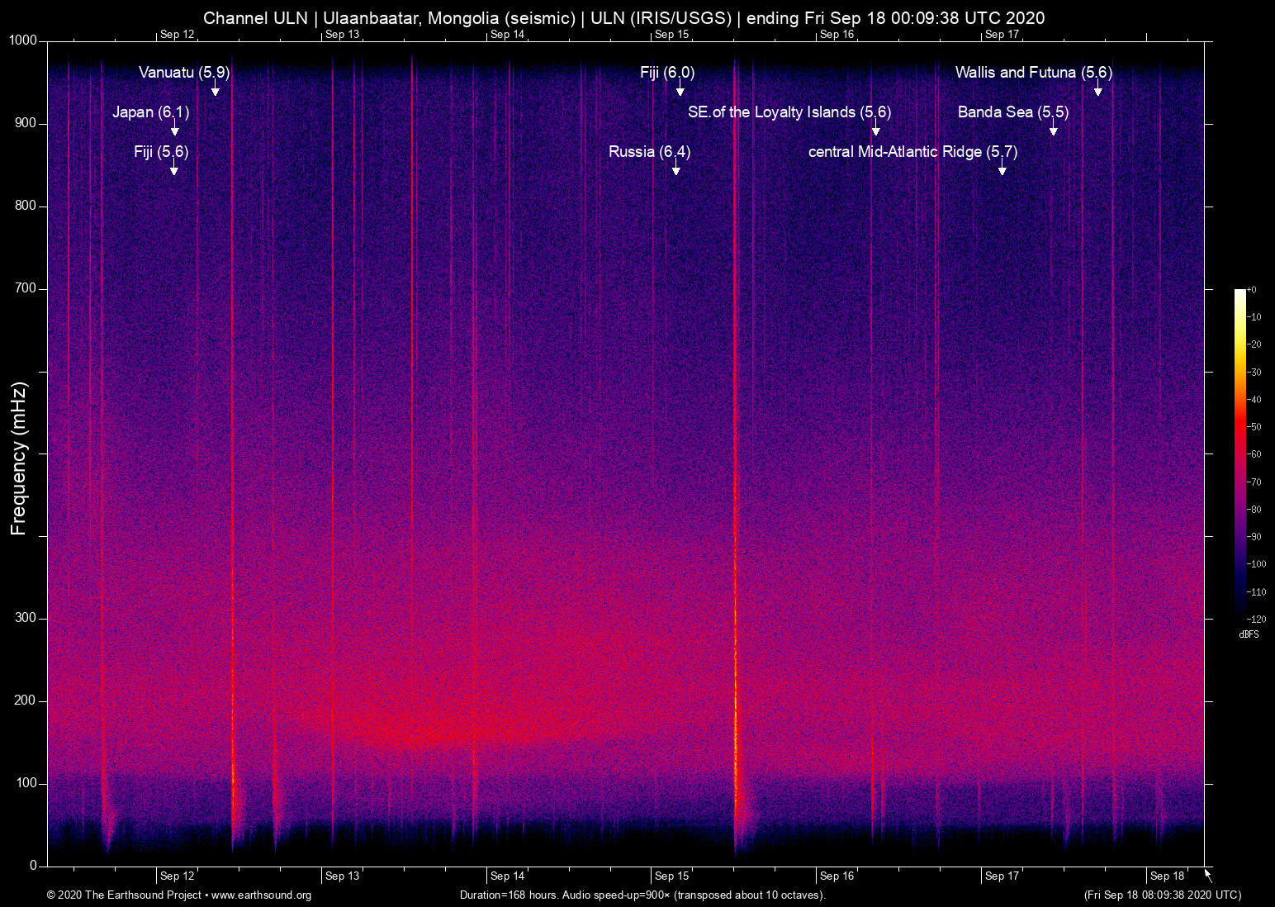Click the Fri Sep 18 08:09:38 2020 UTC timestamp

(1163, 895)
